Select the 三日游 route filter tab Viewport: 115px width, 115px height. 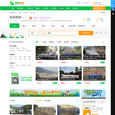[59, 42]
